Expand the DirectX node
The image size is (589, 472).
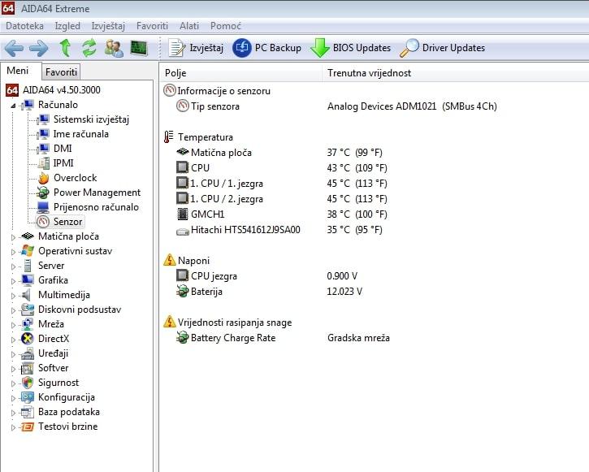tap(13, 340)
